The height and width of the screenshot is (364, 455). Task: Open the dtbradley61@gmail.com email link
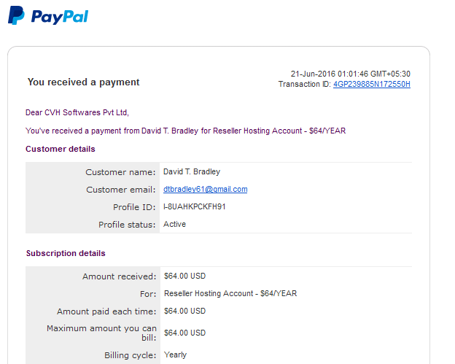tap(205, 189)
